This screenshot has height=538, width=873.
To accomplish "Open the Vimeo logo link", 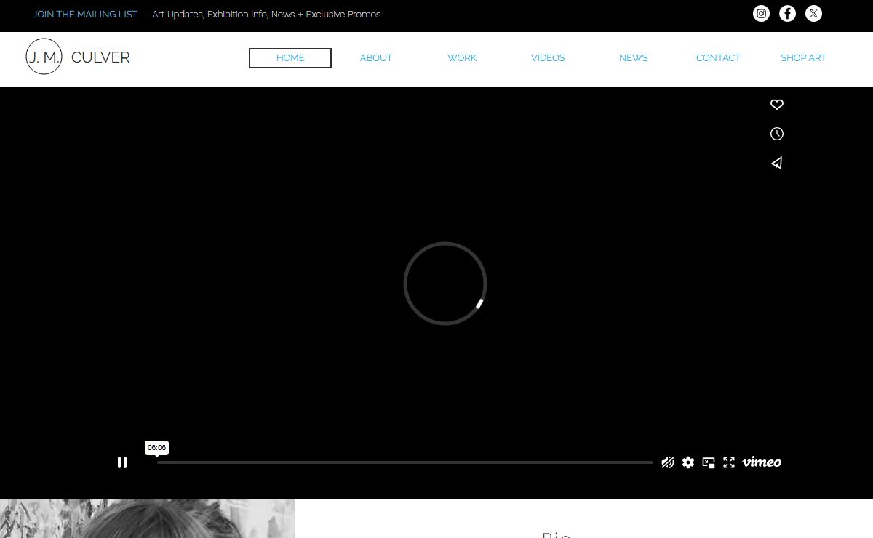I will 762,462.
